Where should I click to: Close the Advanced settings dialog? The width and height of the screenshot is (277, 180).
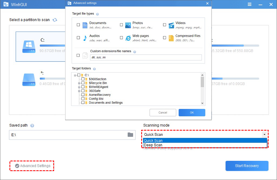point(207,3)
